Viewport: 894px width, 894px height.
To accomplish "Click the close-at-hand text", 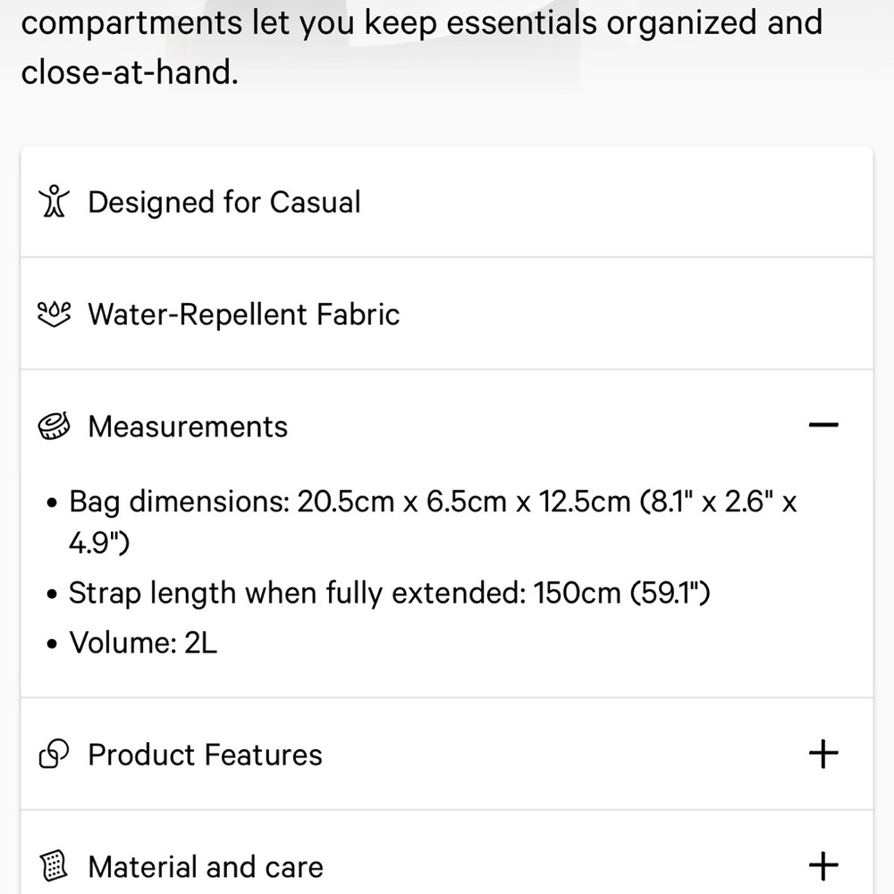I will pyautogui.click(x=130, y=72).
